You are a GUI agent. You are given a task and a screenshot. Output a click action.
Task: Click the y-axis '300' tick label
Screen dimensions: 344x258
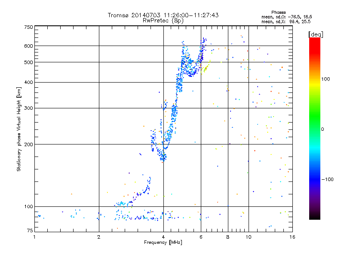pos(29,108)
